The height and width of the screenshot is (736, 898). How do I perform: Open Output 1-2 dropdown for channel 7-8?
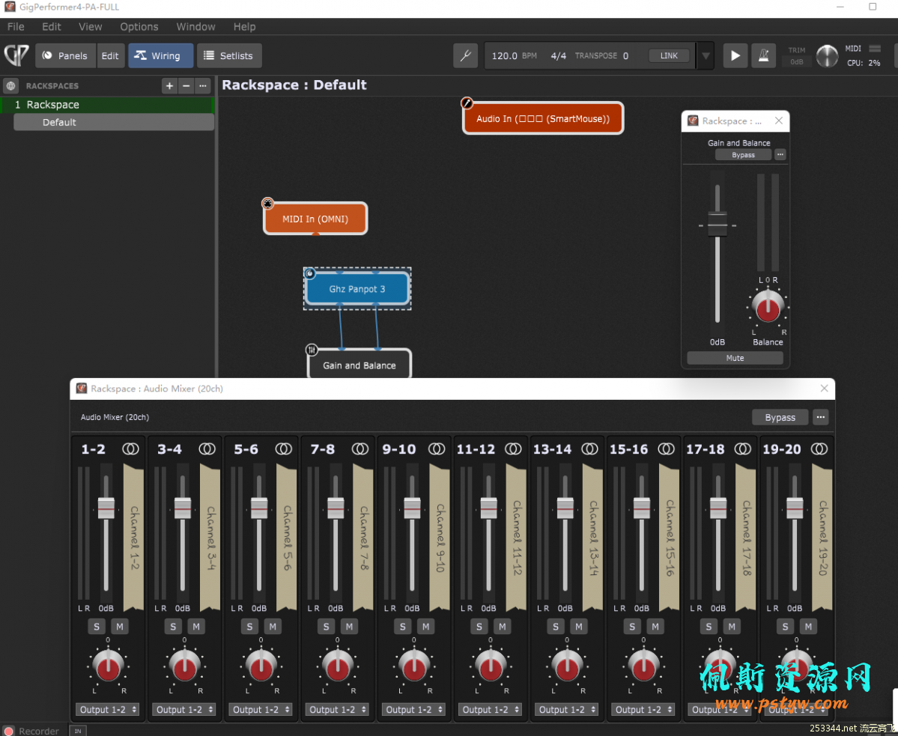337,710
